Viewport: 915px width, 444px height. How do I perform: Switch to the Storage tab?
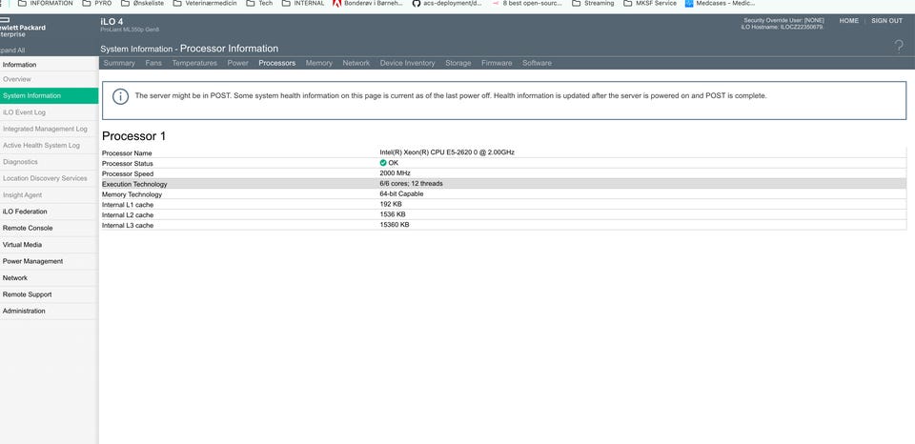(458, 63)
